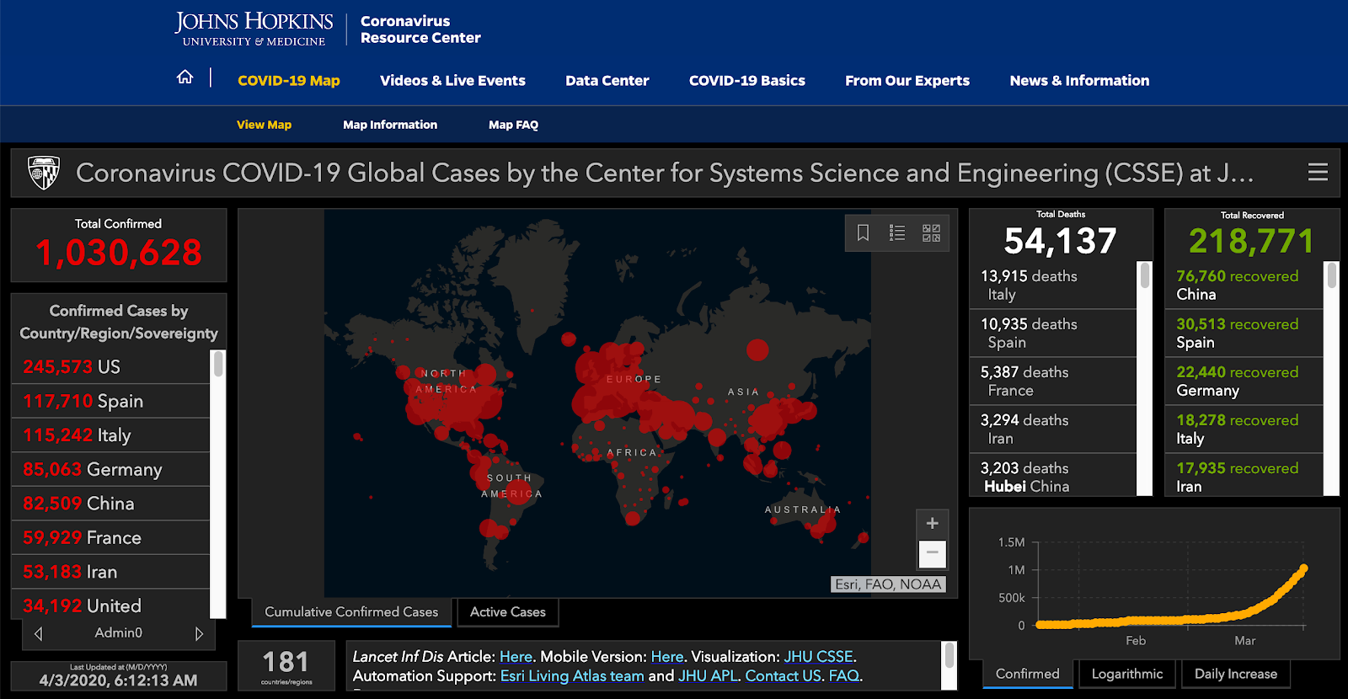1348x699 pixels.
Task: Click the Contact US link
Action: tap(784, 676)
